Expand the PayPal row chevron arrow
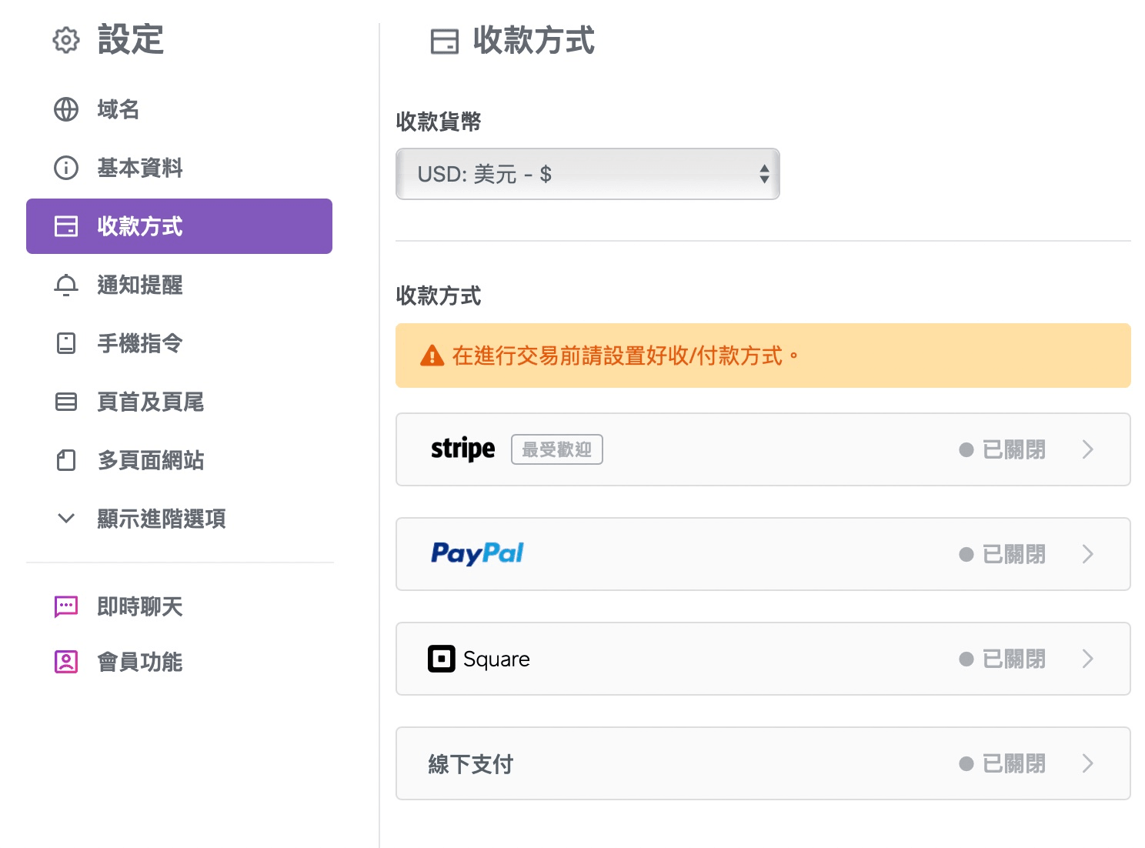The height and width of the screenshot is (848, 1145). [x=1087, y=554]
